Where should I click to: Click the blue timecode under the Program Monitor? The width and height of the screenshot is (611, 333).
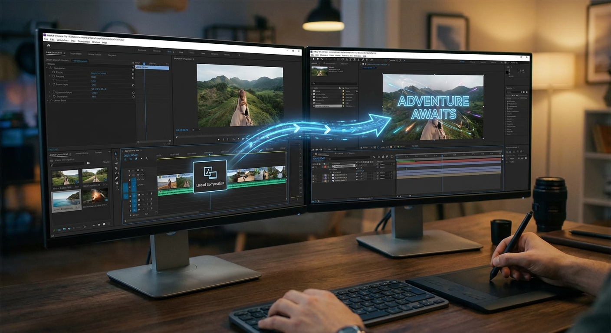pos(182,130)
